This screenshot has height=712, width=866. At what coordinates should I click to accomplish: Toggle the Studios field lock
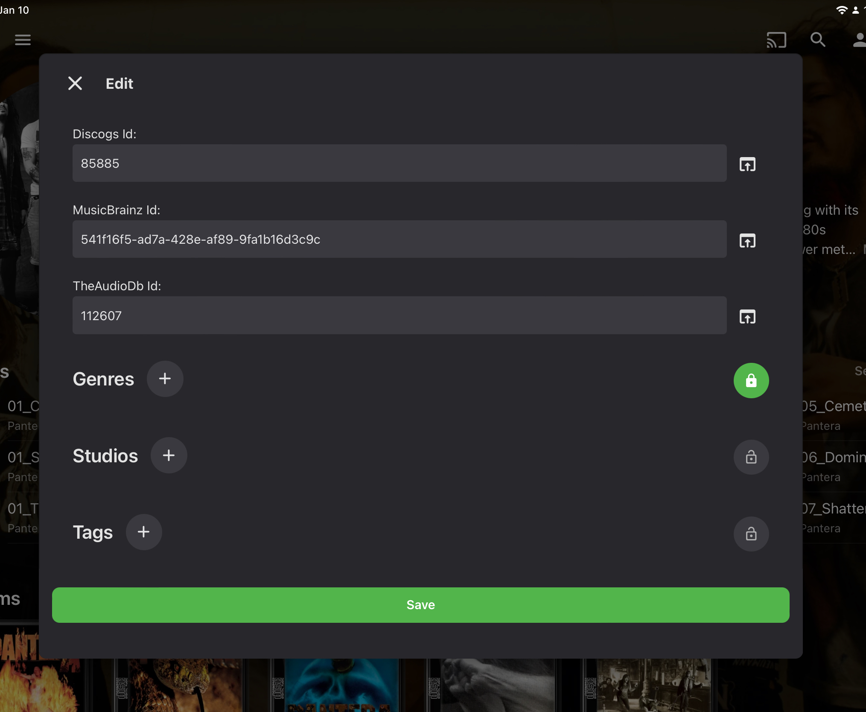(751, 457)
